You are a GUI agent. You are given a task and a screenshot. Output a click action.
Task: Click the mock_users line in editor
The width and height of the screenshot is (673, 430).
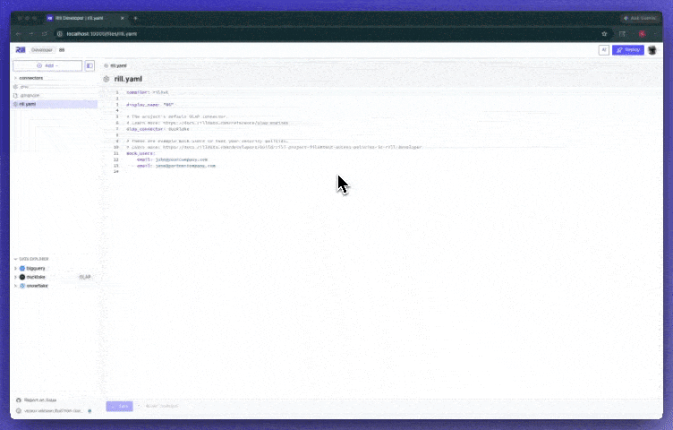point(141,153)
